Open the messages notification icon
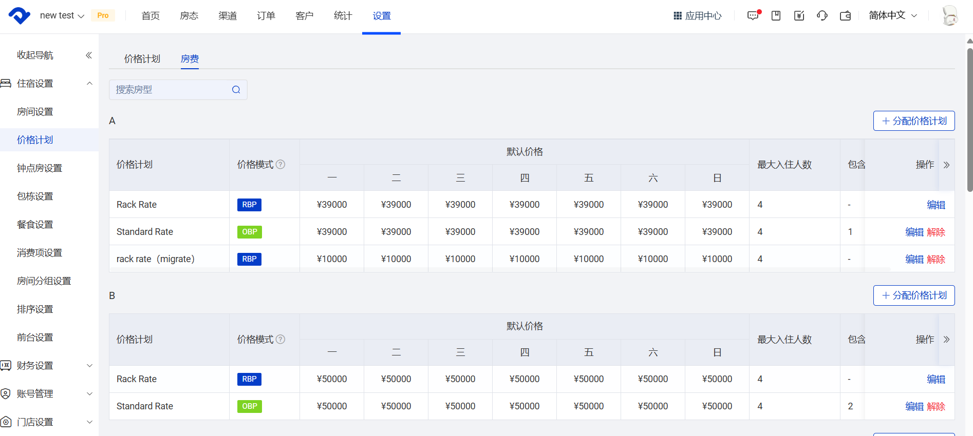This screenshot has height=436, width=973. click(x=753, y=16)
